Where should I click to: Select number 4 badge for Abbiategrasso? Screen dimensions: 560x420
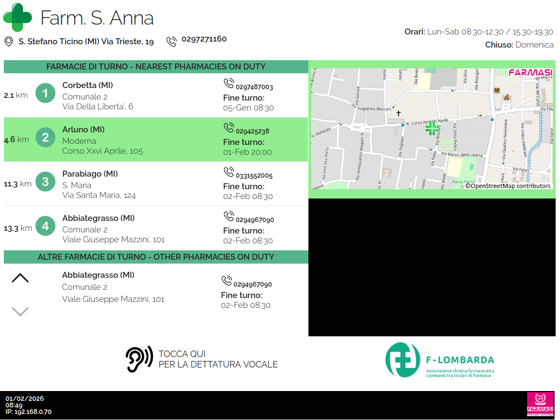[45, 226]
